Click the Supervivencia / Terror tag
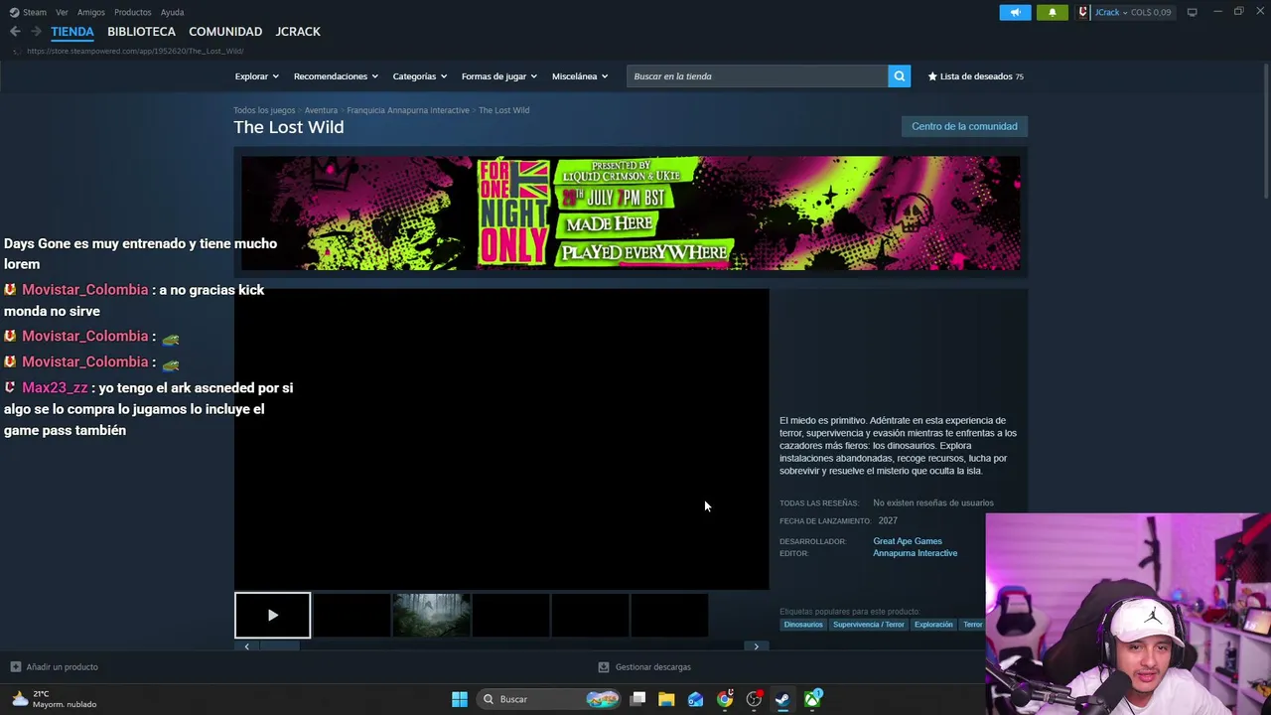This screenshot has width=1271, height=715. point(869,625)
